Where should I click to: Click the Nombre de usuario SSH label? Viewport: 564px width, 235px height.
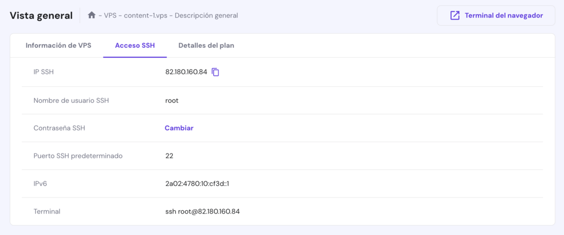pos(71,100)
